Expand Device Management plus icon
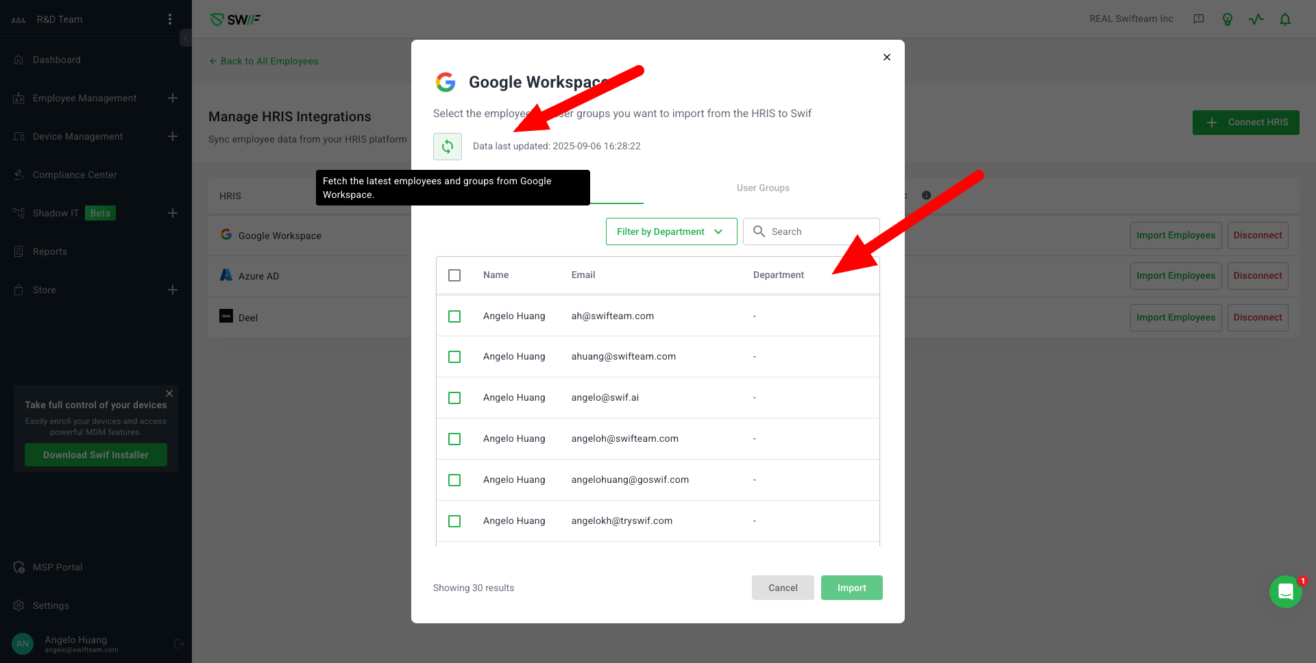This screenshot has height=663, width=1316. point(173,136)
